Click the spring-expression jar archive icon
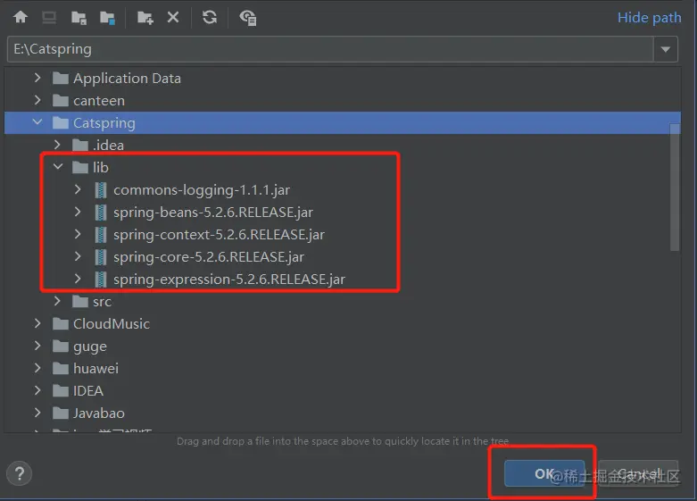The image size is (697, 501). [101, 280]
